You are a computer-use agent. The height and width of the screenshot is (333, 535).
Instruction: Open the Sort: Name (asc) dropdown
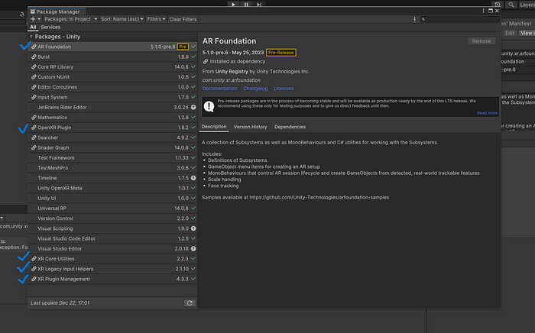[x=122, y=19]
